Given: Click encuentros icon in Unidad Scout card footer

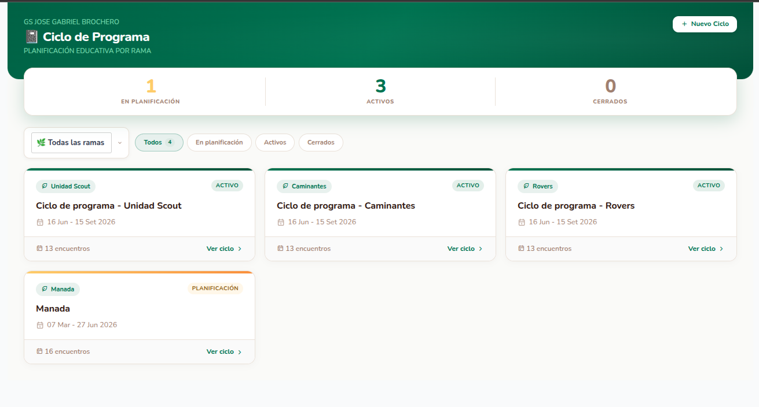Looking at the screenshot, I should coord(39,249).
